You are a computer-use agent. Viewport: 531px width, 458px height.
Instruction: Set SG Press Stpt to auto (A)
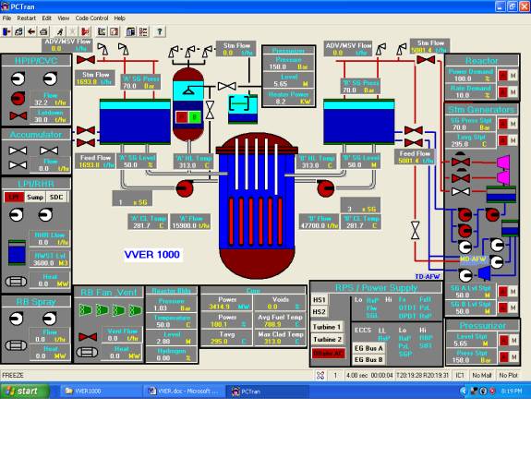(x=503, y=124)
